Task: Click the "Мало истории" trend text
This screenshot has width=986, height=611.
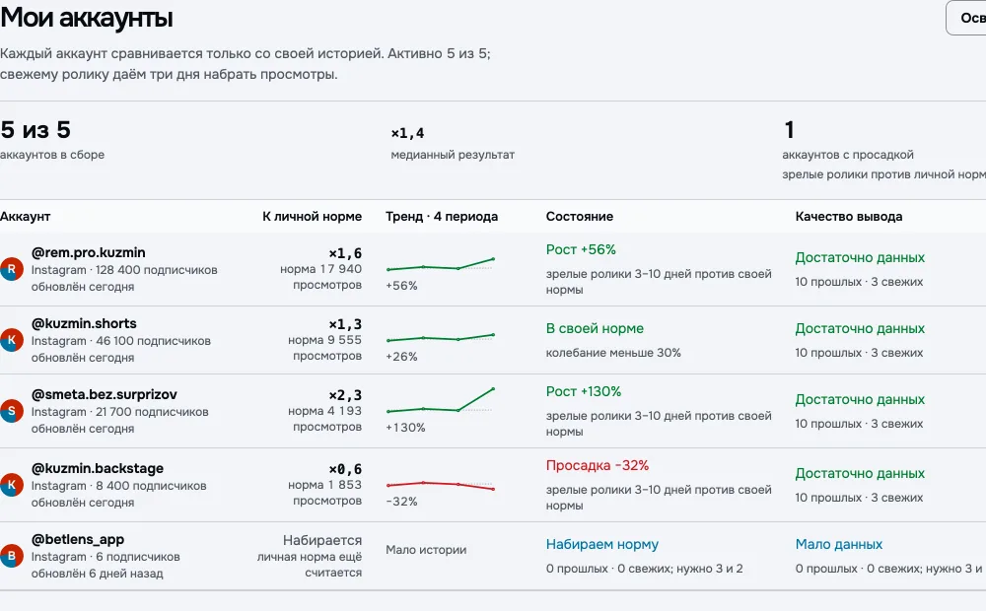Action: (x=426, y=550)
